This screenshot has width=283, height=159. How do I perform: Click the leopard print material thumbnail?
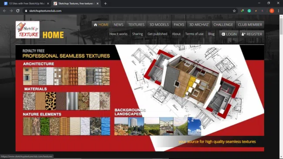tap(51, 101)
